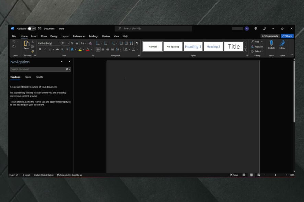Apply subscript formatting

[x=62, y=49]
